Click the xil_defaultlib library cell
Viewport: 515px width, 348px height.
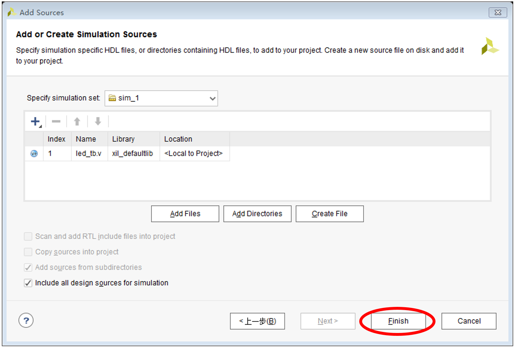pyautogui.click(x=134, y=153)
